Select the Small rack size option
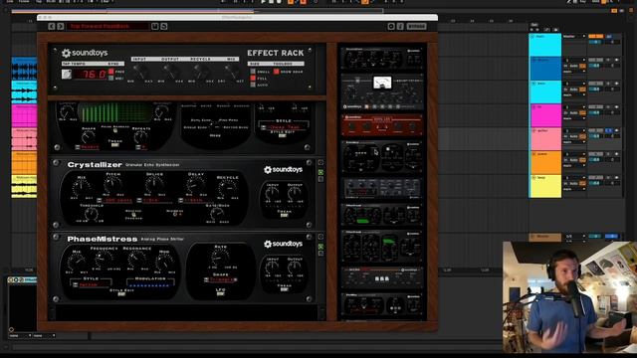 click(253, 72)
